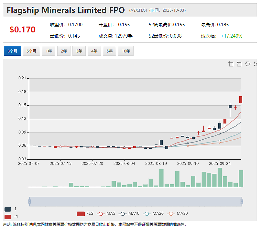Click the 最低价 0.145 field
The width and height of the screenshot is (261, 231).
click(65, 36)
